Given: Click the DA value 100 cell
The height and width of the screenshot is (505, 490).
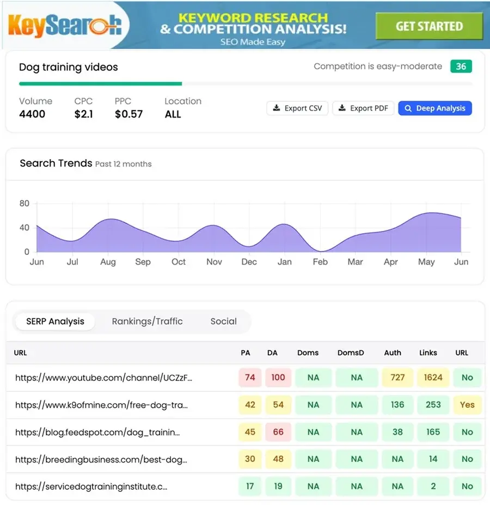Looking at the screenshot, I should pos(278,378).
